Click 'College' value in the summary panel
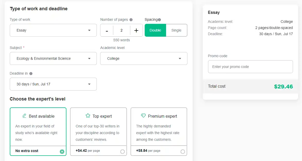The image size is (302, 161). tap(287, 22)
